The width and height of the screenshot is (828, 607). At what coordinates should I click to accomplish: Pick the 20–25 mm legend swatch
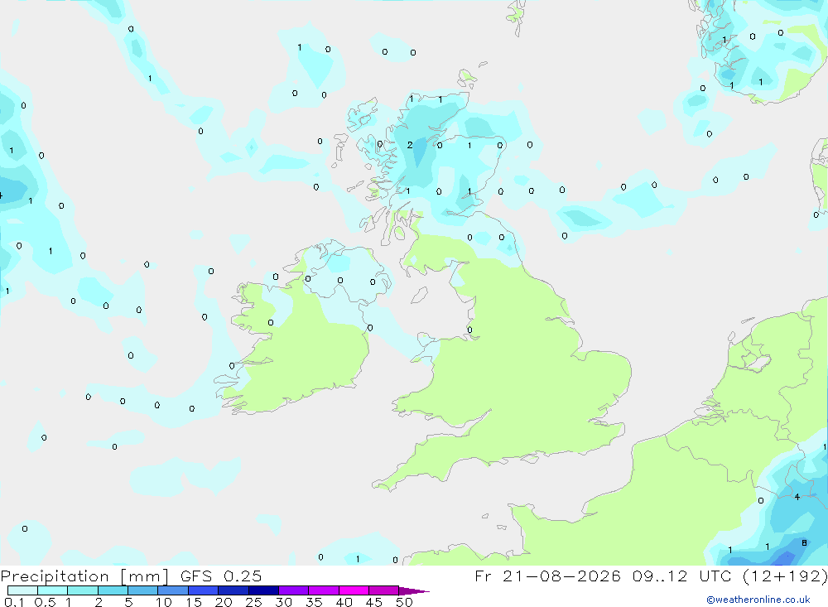coord(233,590)
